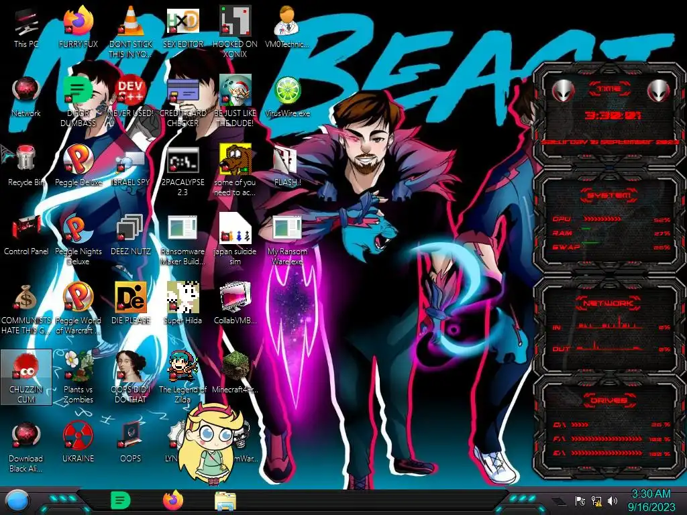Open My Ransom Ware.exe icon

287,239
